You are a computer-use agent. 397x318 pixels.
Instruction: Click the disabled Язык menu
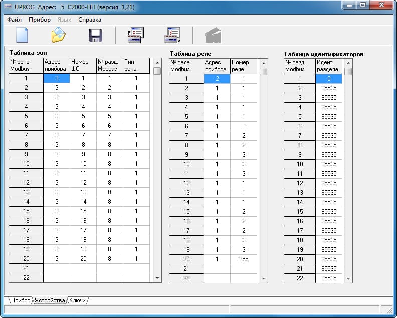coord(64,20)
